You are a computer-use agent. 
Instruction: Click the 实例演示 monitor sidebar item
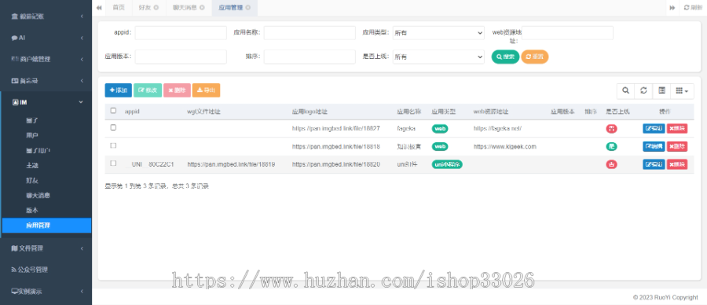[46, 292]
